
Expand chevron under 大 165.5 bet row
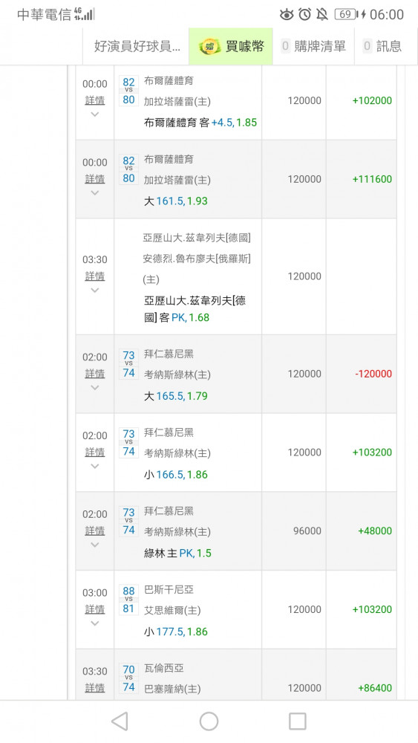(95, 388)
